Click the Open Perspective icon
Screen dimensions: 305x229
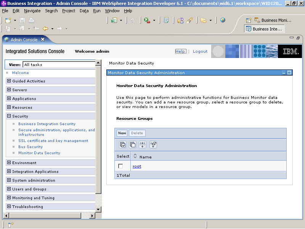[249, 20]
